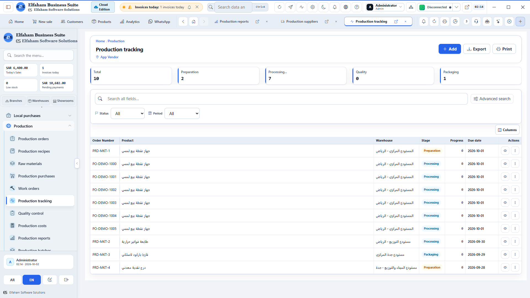Go back using tab bar left arrow
Screen dimensions: 530x298
pos(183,22)
